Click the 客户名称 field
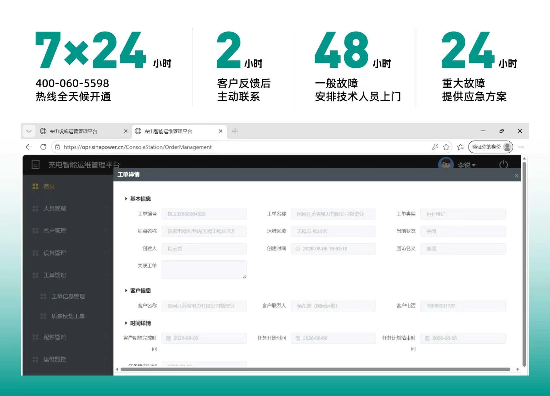This screenshot has width=550, height=396. pyautogui.click(x=204, y=306)
